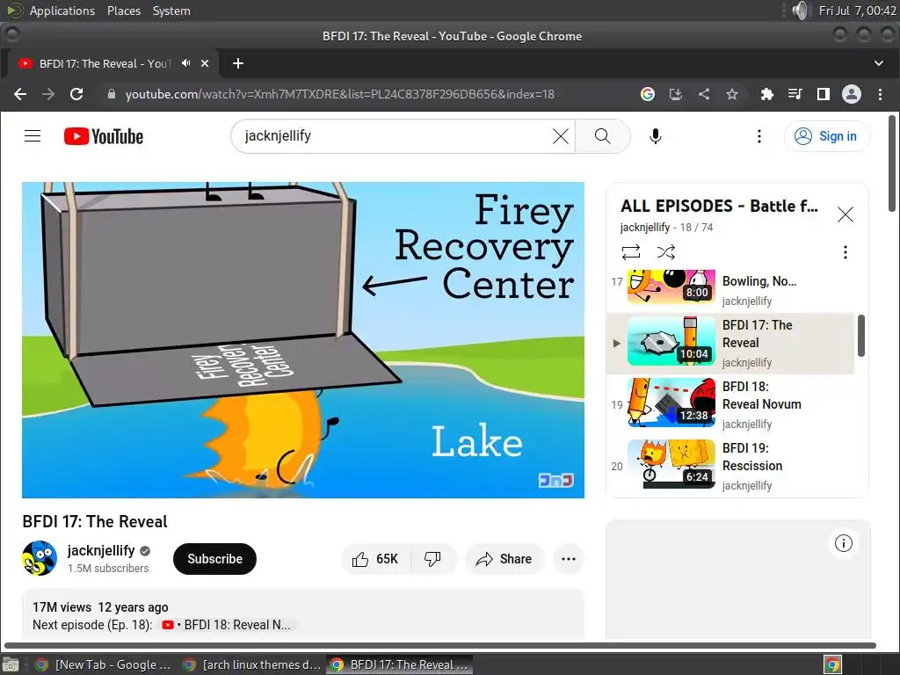Click the Google icon in address bar
This screenshot has height=675, width=900.
click(648, 94)
